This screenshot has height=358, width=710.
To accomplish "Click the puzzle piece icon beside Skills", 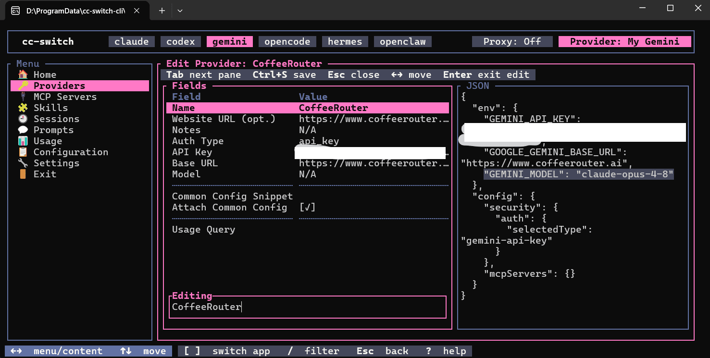I will [x=23, y=108].
